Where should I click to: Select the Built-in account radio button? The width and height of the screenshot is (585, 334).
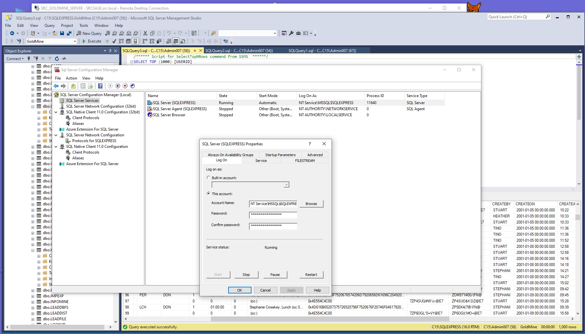(x=208, y=178)
